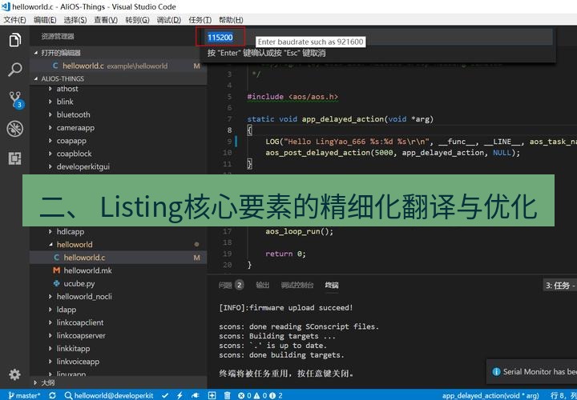
Task: Open Source Control view with 3 badge
Action: tap(15, 99)
